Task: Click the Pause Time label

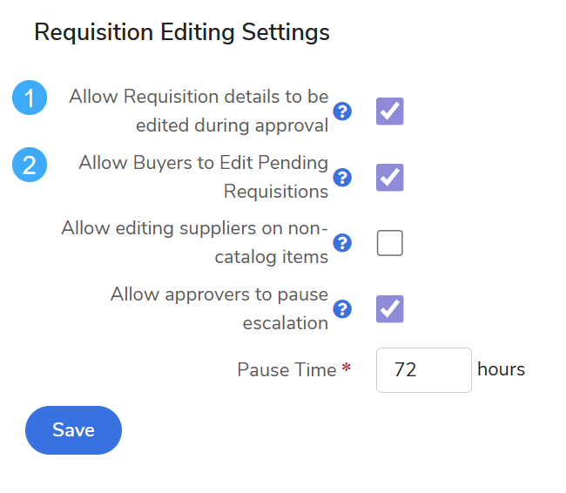Action: (286, 370)
